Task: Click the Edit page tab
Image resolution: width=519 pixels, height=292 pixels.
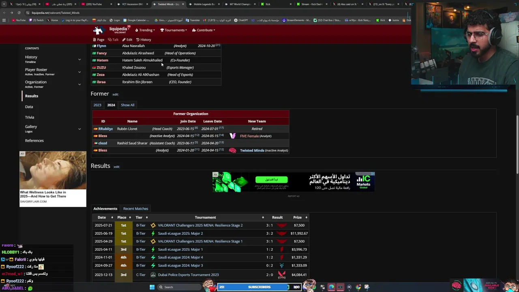Action: pos(127,40)
